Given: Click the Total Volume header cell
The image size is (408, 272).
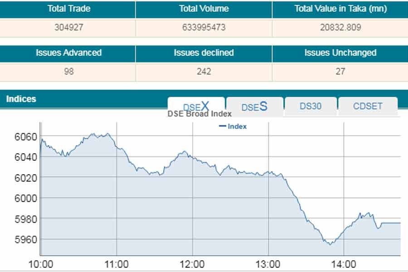Looking at the screenshot, I should [204, 9].
